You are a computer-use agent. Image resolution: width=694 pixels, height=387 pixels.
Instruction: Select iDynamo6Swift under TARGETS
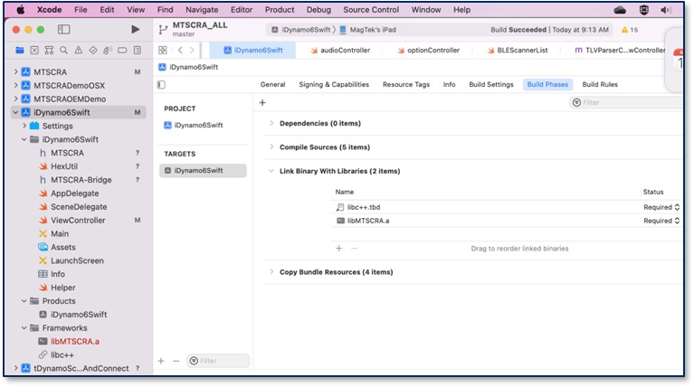click(x=203, y=171)
